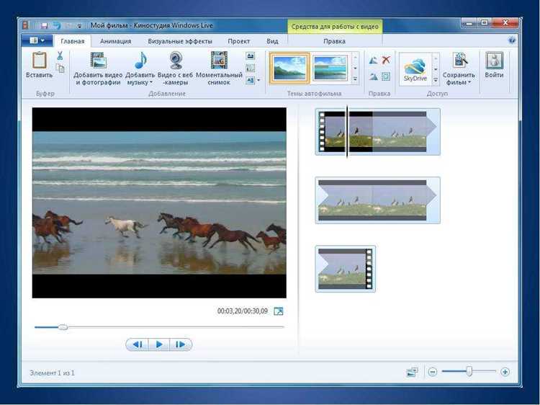The width and height of the screenshot is (540, 405).
Task: Expand the AutoMovie themes gallery
Action: (355, 79)
